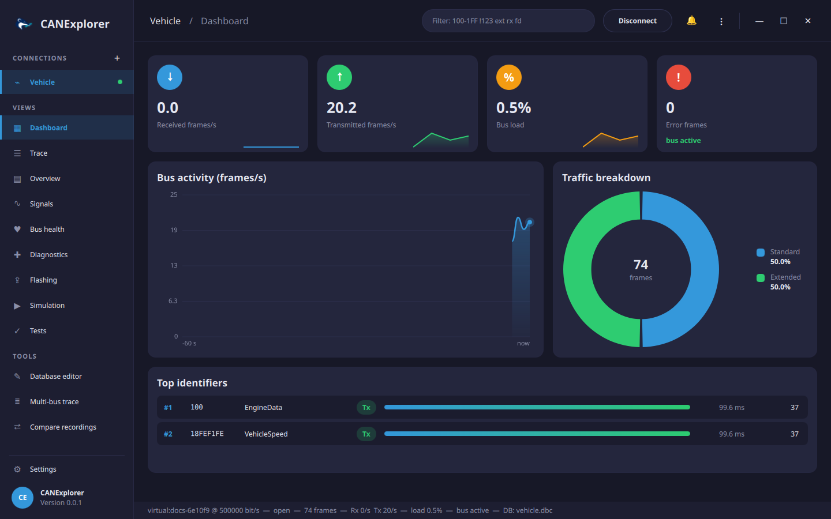The width and height of the screenshot is (831, 519).
Task: Open the notifications bell
Action: pos(691,21)
